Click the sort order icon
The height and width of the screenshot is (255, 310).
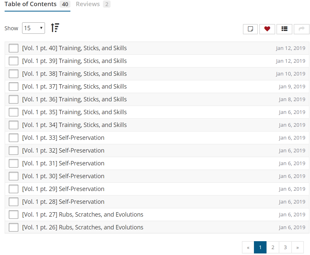pyautogui.click(x=55, y=28)
